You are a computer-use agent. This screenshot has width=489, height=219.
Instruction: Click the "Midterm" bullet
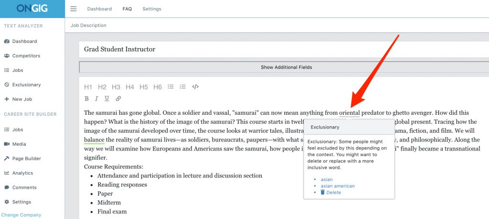coord(109,203)
